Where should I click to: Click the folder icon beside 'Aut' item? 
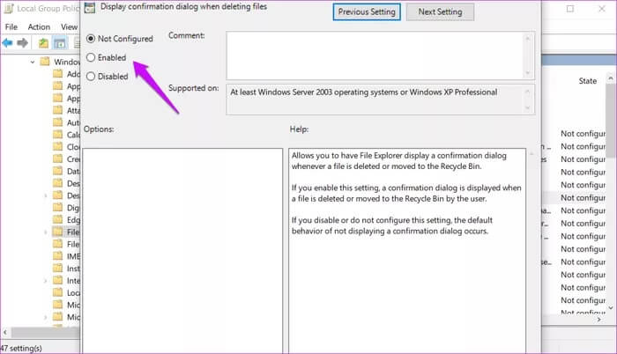58,122
